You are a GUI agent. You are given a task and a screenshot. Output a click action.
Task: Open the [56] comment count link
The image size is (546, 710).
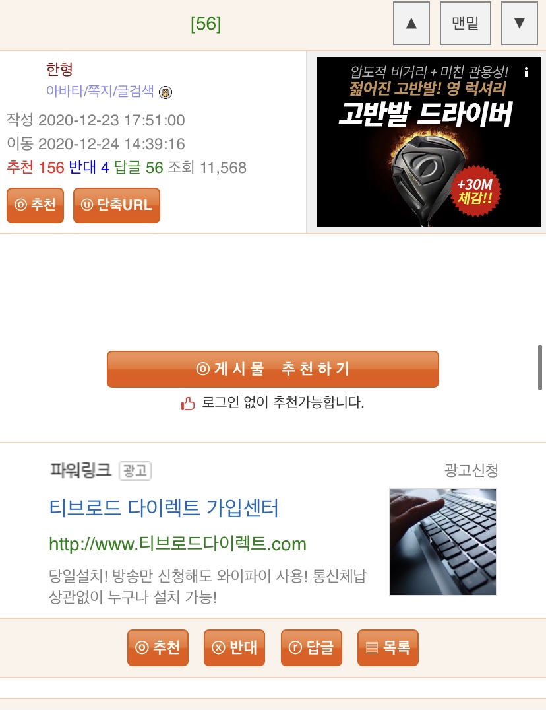point(206,24)
